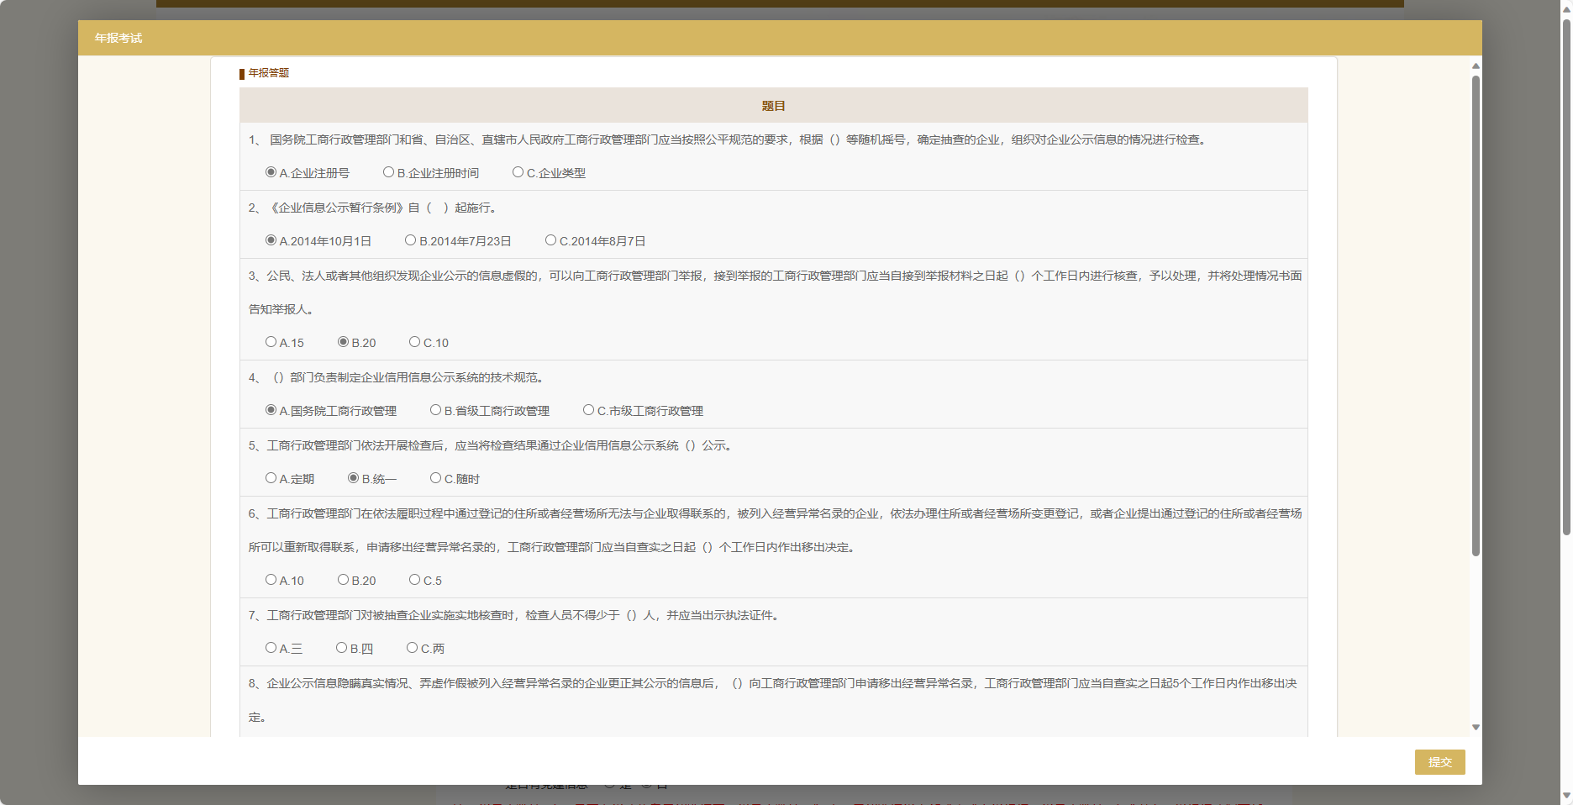1573x805 pixels.
Task: Select C.10 for question 3
Action: click(414, 342)
